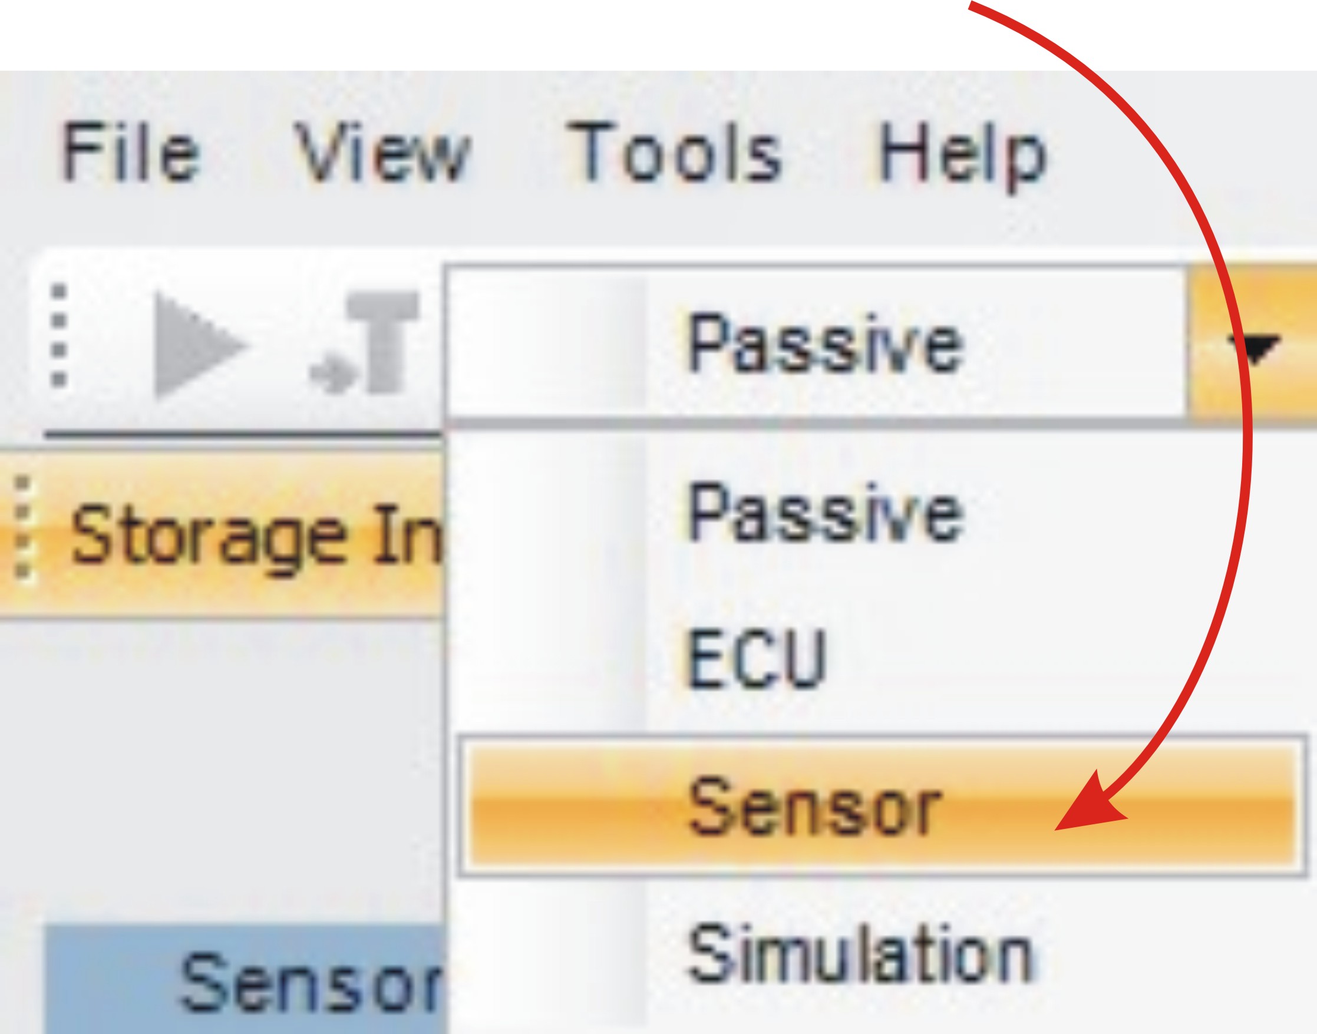Open the View menu
This screenshot has width=1317, height=1034.
click(382, 152)
